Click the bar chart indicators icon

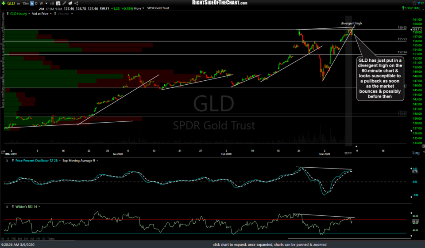click(52, 4)
